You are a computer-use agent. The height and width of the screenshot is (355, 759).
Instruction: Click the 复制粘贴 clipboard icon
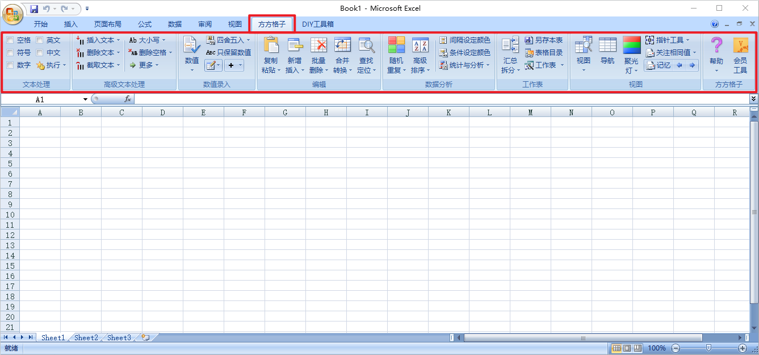pos(270,45)
